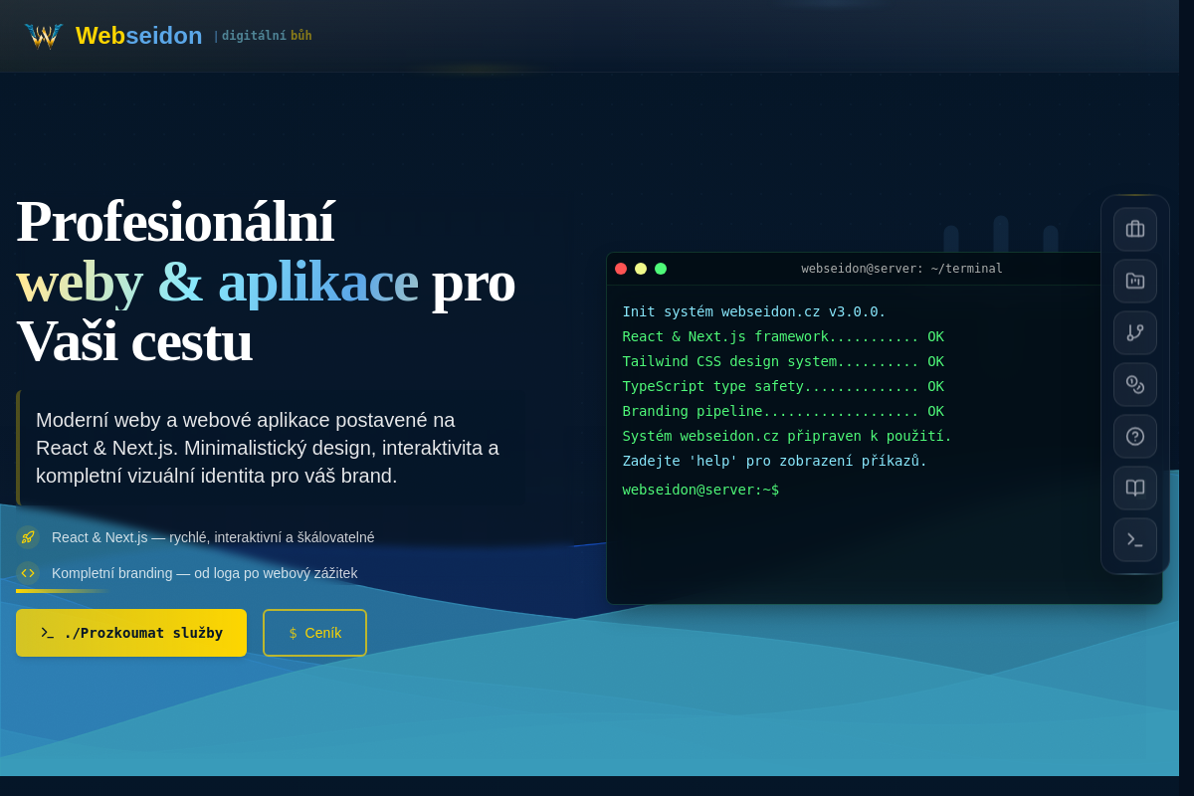Click the terminal prompt icon in the dock

pos(1135,539)
